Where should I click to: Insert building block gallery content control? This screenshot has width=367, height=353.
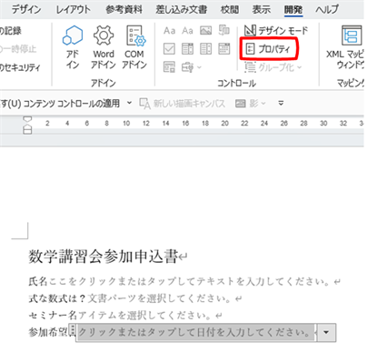tap(224, 31)
